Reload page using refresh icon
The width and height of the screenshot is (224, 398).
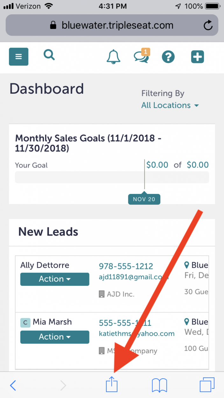208,25
